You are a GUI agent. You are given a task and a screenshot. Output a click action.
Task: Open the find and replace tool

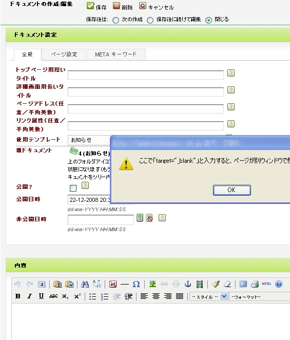pyautogui.click(x=97, y=284)
